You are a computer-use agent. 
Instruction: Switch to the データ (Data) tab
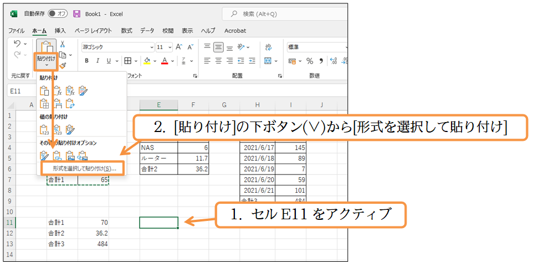point(147,31)
